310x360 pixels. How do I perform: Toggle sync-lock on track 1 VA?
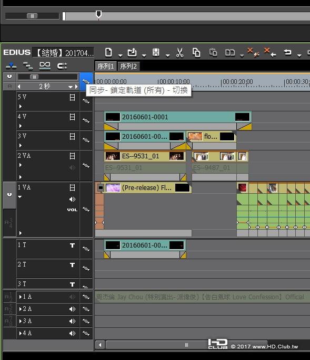pos(86,209)
